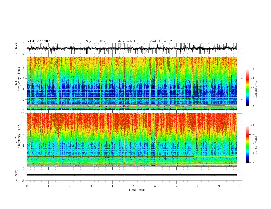Screen dimensions: 271x209
Task: Select the ch.2 "Frequency (kHz)" axis label
Action: click(x=19, y=136)
